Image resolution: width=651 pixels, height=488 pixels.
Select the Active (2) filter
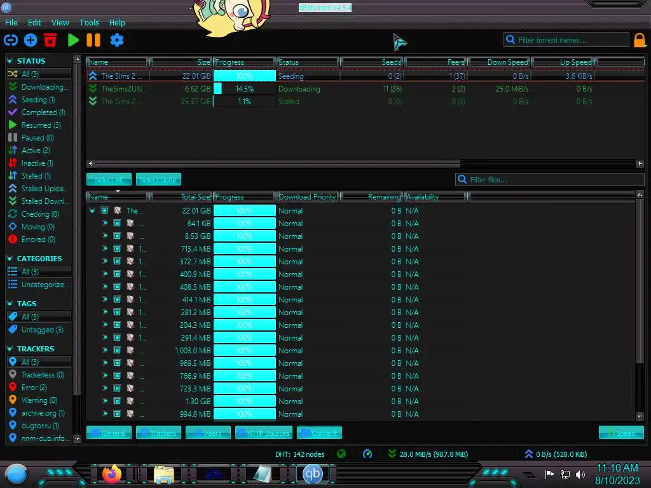38,151
